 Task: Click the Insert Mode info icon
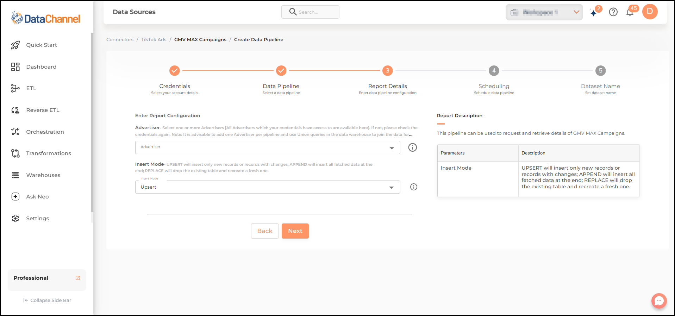click(x=414, y=187)
